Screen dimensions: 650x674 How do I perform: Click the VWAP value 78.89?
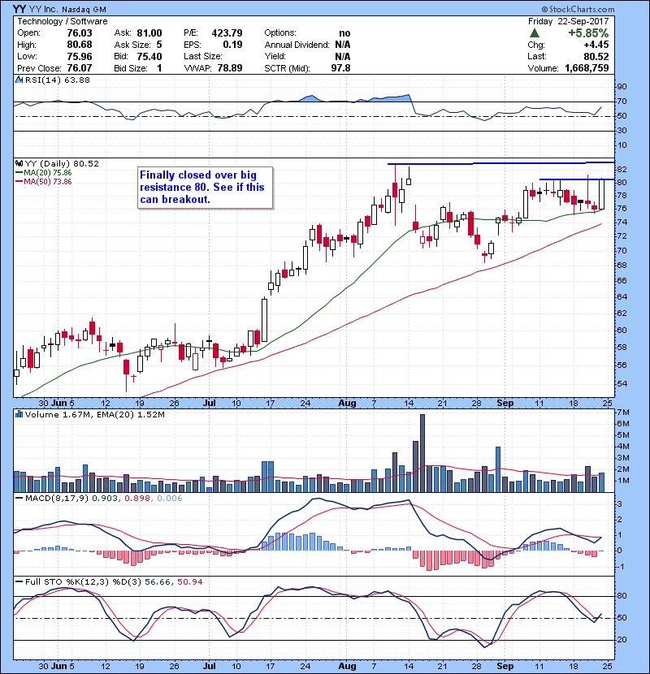tap(230, 68)
